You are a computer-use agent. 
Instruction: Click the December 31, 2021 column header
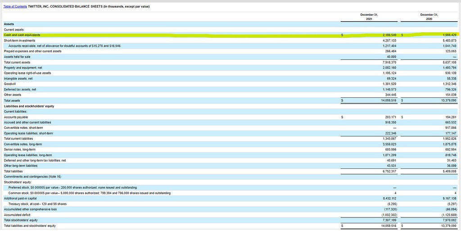[369, 17]
